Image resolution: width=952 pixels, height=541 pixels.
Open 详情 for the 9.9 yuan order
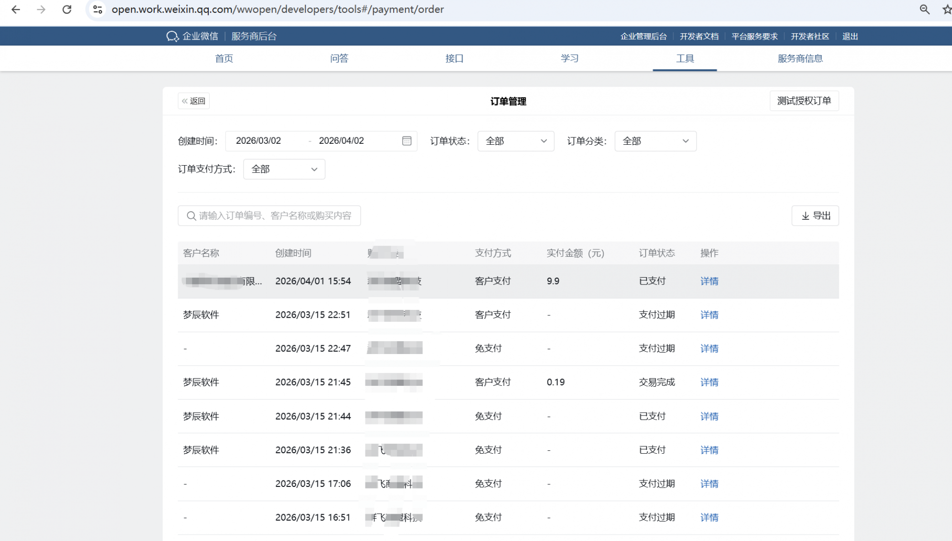[x=709, y=281]
